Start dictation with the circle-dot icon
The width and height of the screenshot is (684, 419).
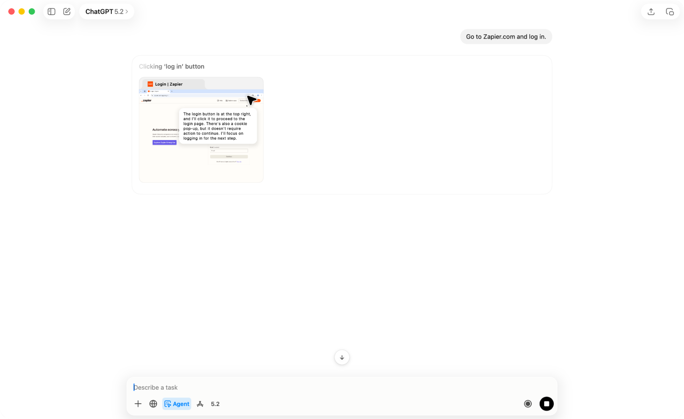[528, 404]
